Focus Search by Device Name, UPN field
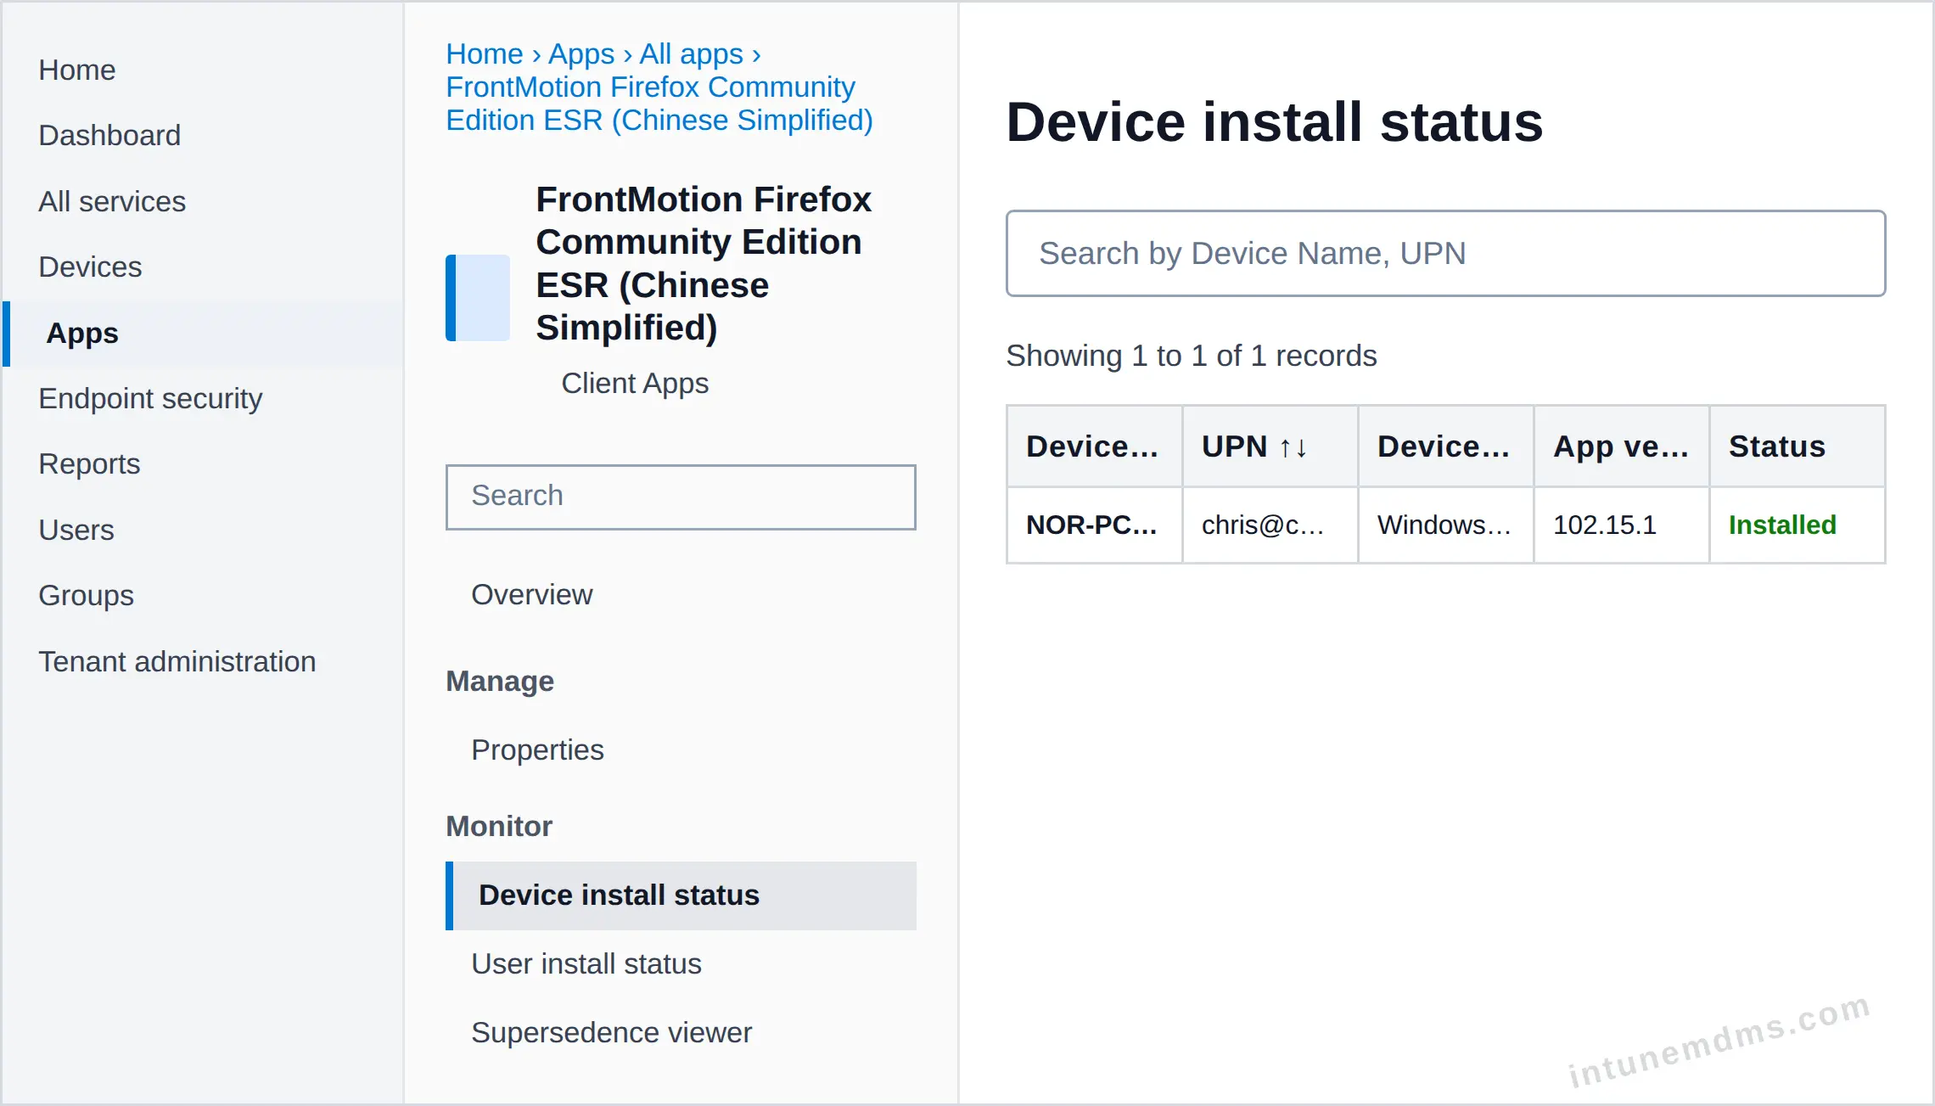The width and height of the screenshot is (1935, 1106). (x=1445, y=254)
